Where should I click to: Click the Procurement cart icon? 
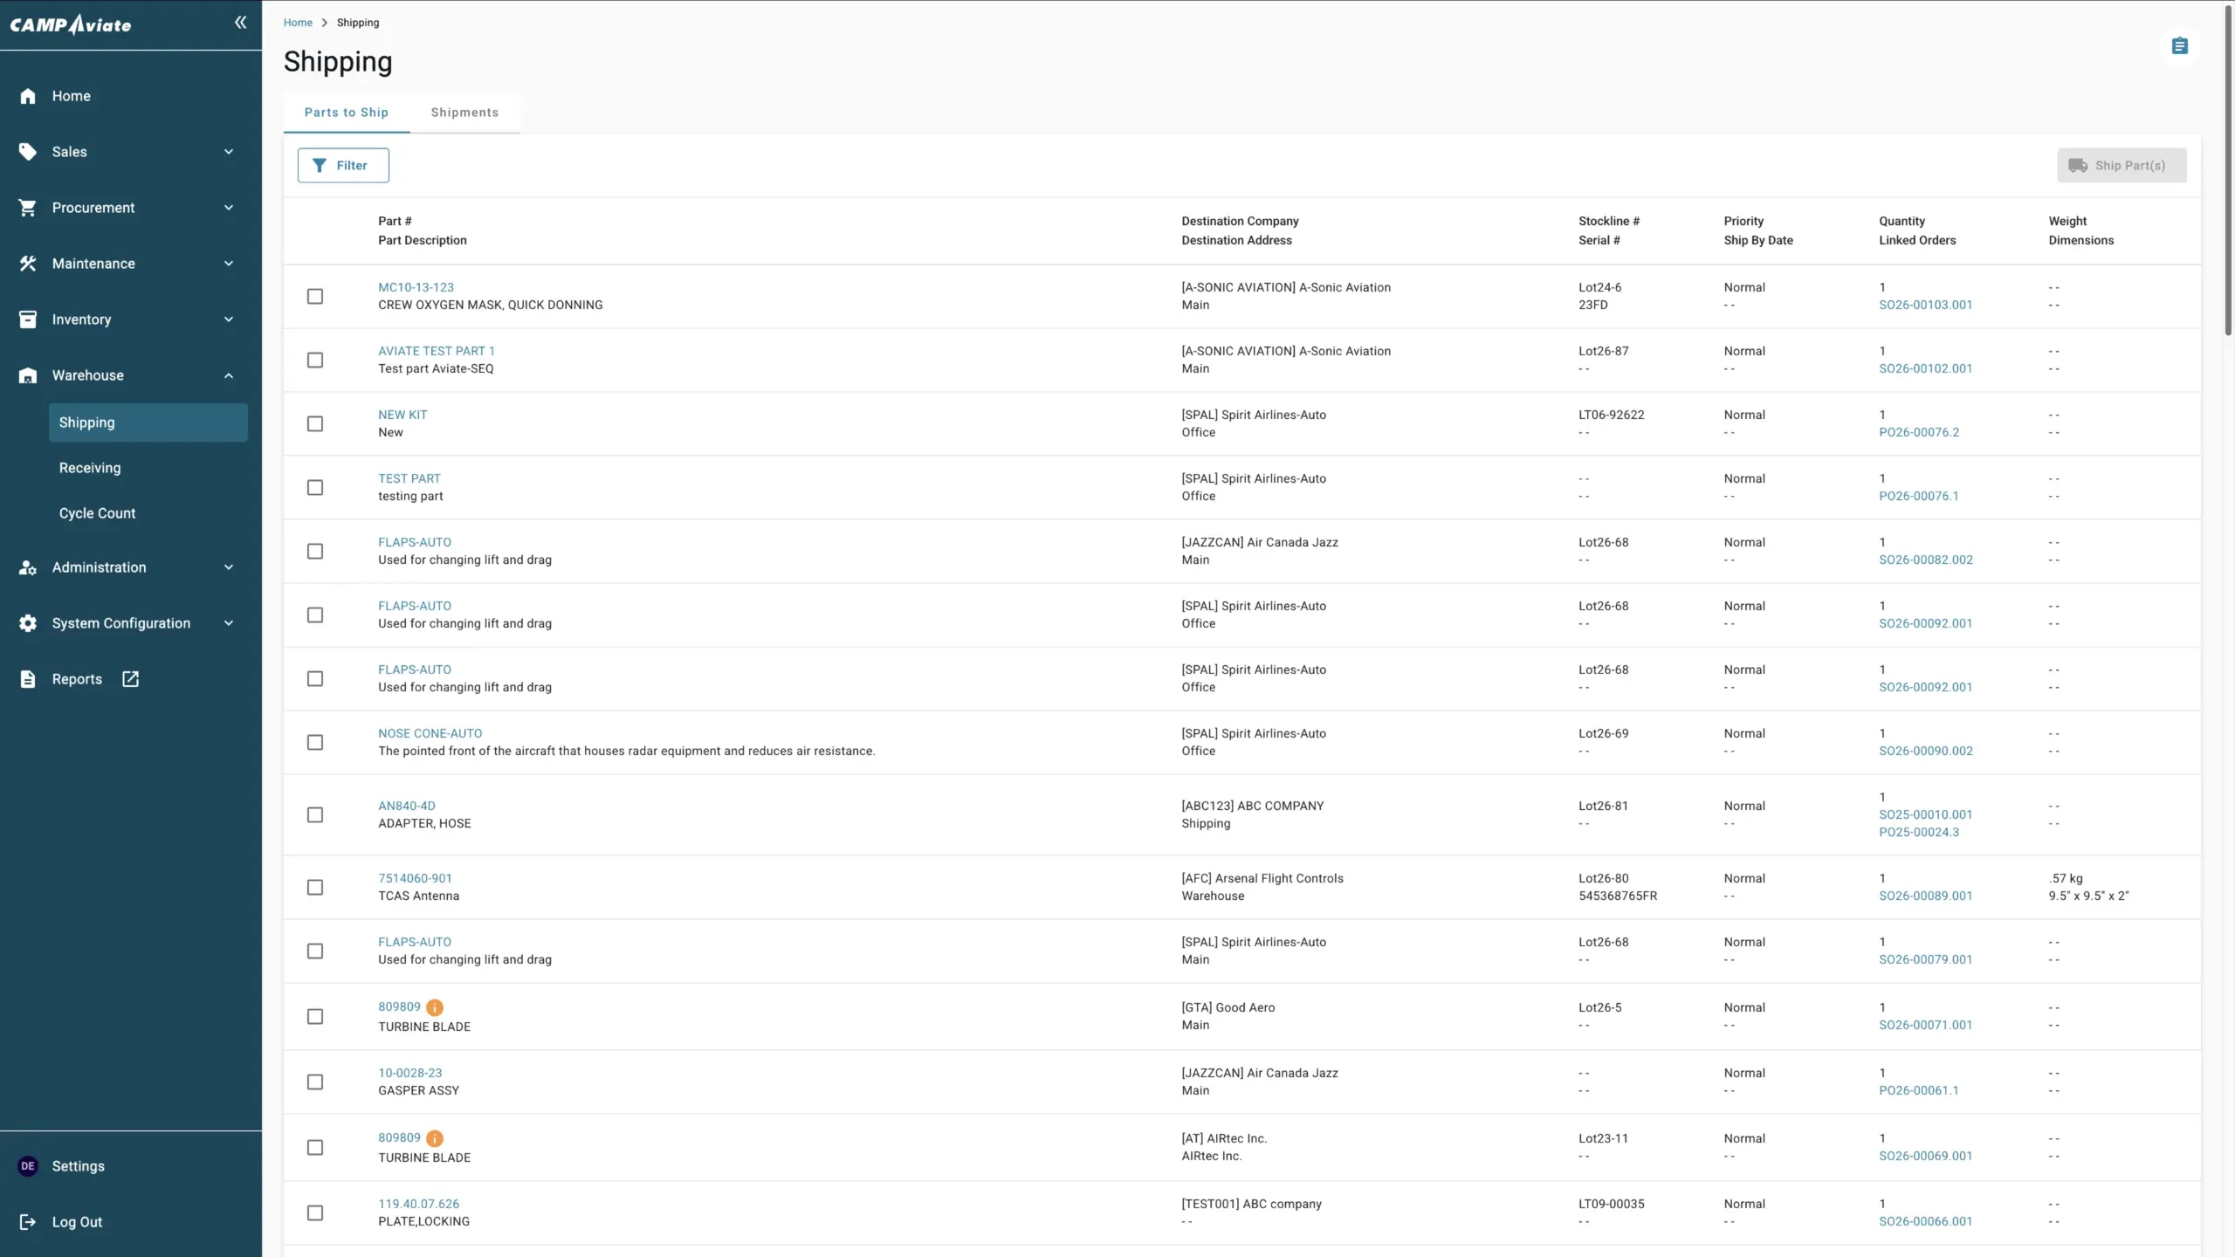(x=28, y=208)
